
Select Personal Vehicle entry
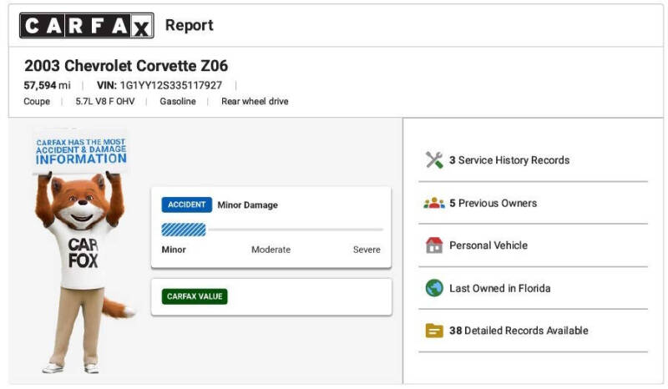(488, 245)
